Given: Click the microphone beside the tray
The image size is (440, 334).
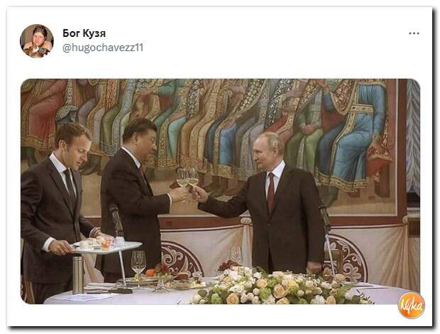Looking at the screenshot, I should (116, 222).
